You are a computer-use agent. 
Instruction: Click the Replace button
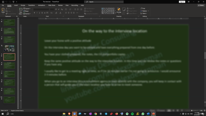[x=144, y=11]
